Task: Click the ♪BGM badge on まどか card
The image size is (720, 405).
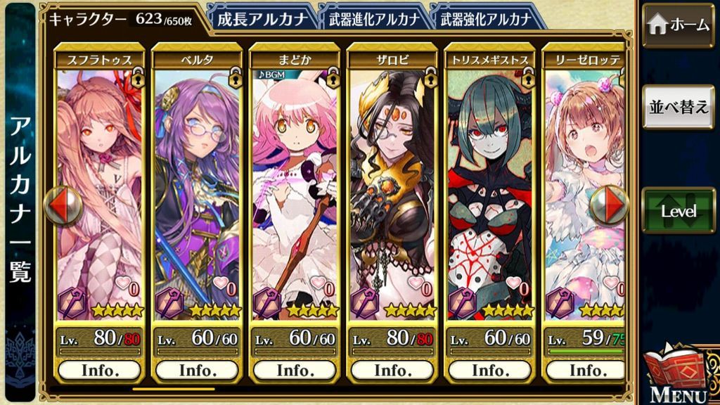Action: tap(271, 75)
